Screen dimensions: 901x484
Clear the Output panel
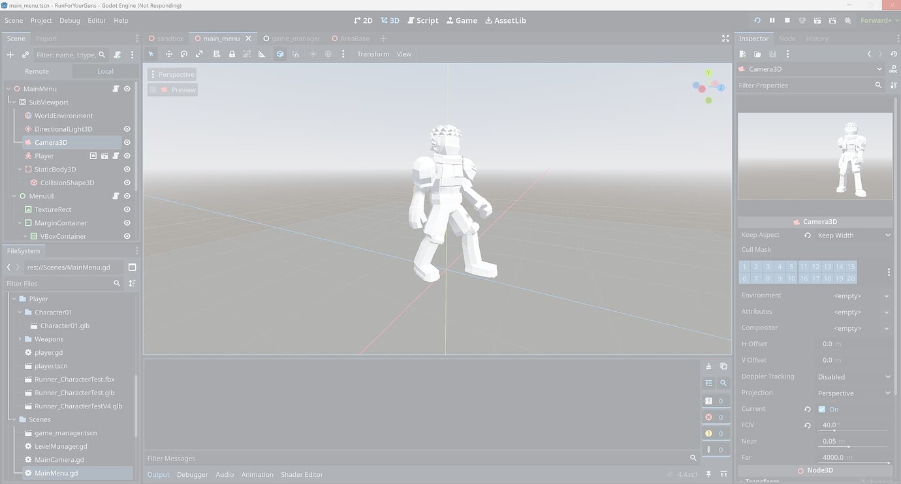708,366
